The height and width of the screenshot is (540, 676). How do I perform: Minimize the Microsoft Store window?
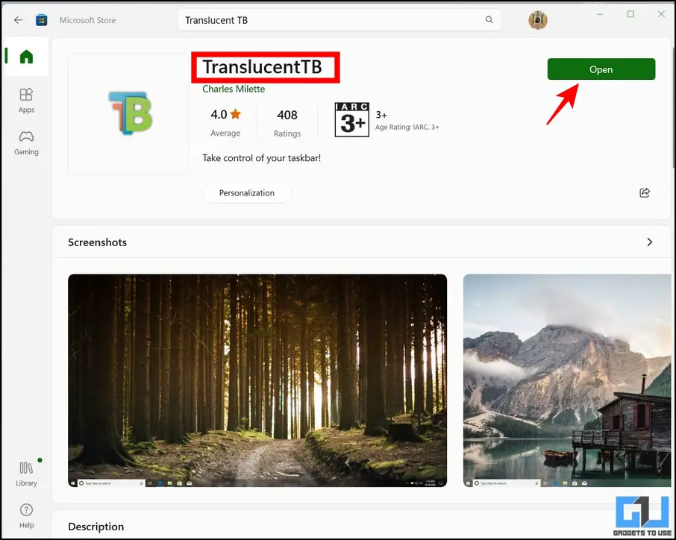600,14
